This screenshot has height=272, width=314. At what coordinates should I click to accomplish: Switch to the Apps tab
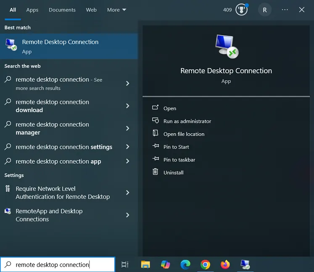point(32,10)
